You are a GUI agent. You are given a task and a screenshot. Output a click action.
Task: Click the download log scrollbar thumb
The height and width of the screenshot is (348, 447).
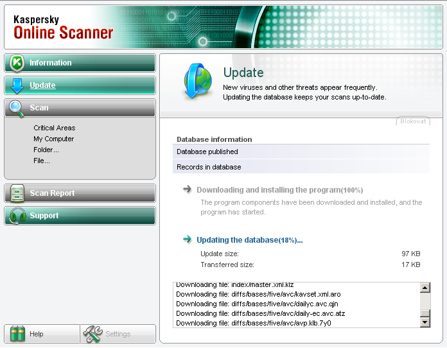pos(425,313)
